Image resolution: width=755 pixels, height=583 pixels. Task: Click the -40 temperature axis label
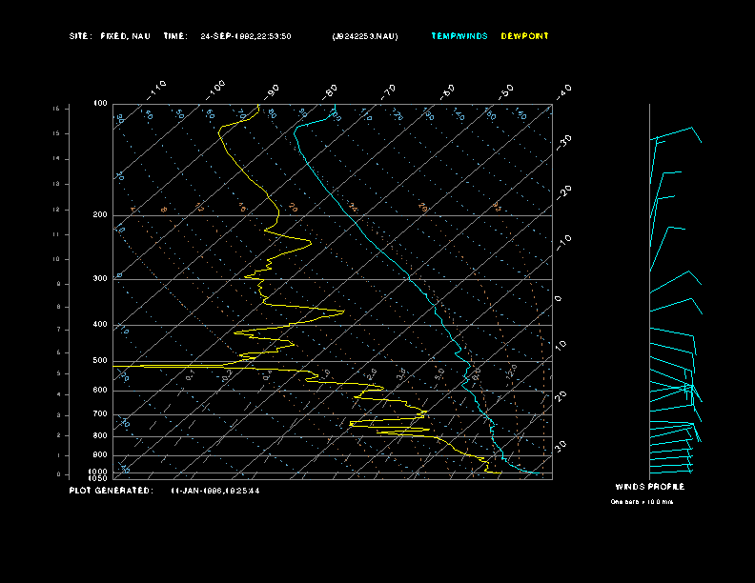pyautogui.click(x=563, y=91)
